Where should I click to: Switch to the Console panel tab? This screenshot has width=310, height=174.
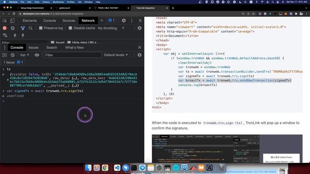(x=49, y=20)
